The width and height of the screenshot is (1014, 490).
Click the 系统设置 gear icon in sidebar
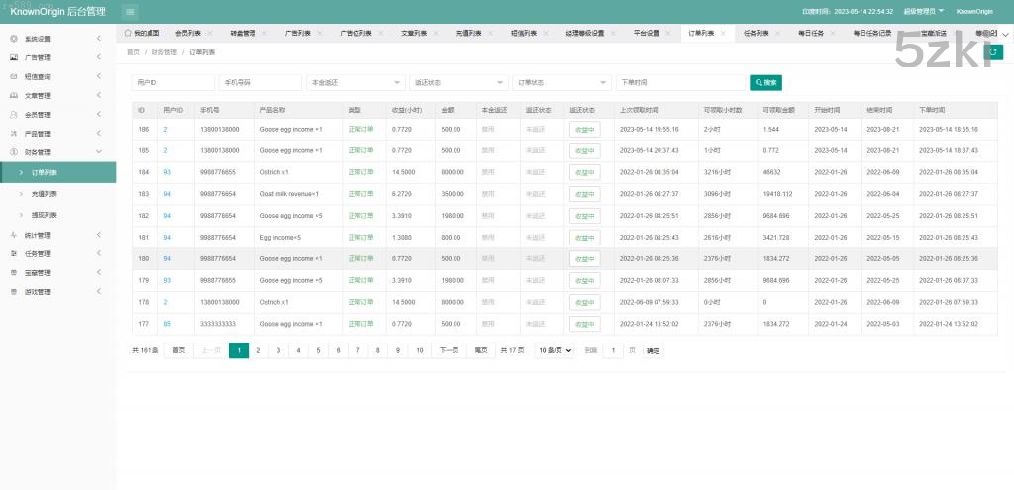(13, 39)
